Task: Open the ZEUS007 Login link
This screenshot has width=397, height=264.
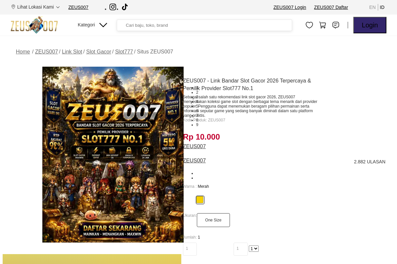Action: pyautogui.click(x=290, y=7)
